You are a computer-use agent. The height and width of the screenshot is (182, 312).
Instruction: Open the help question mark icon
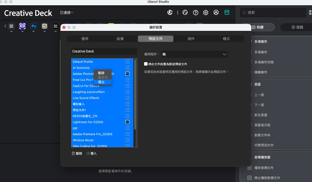tap(196, 12)
